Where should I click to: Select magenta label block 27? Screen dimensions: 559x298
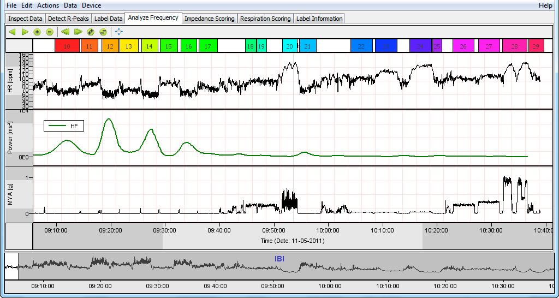coord(489,46)
